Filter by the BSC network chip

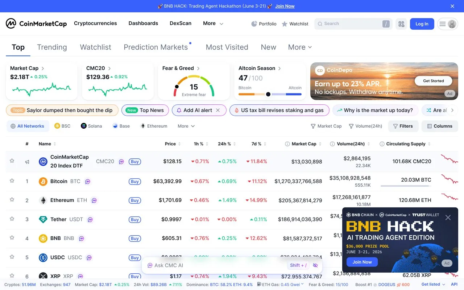pyautogui.click(x=62, y=126)
